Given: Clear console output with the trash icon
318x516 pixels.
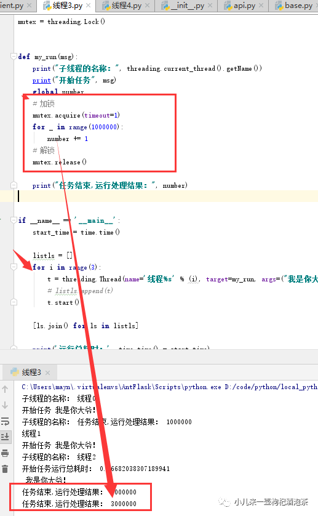Looking at the screenshot, I should pos(5,469).
